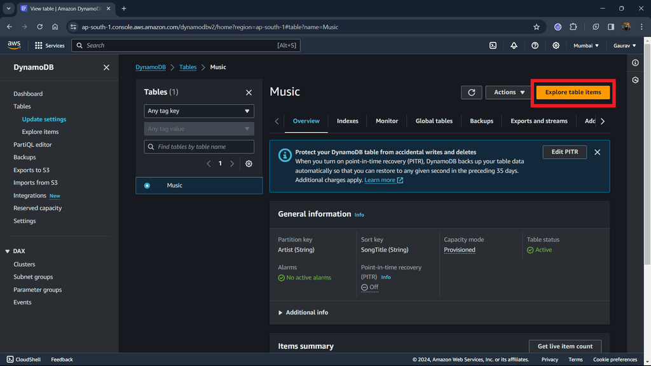Open the Mumbai region selector
The width and height of the screenshot is (651, 366).
[x=586, y=46]
